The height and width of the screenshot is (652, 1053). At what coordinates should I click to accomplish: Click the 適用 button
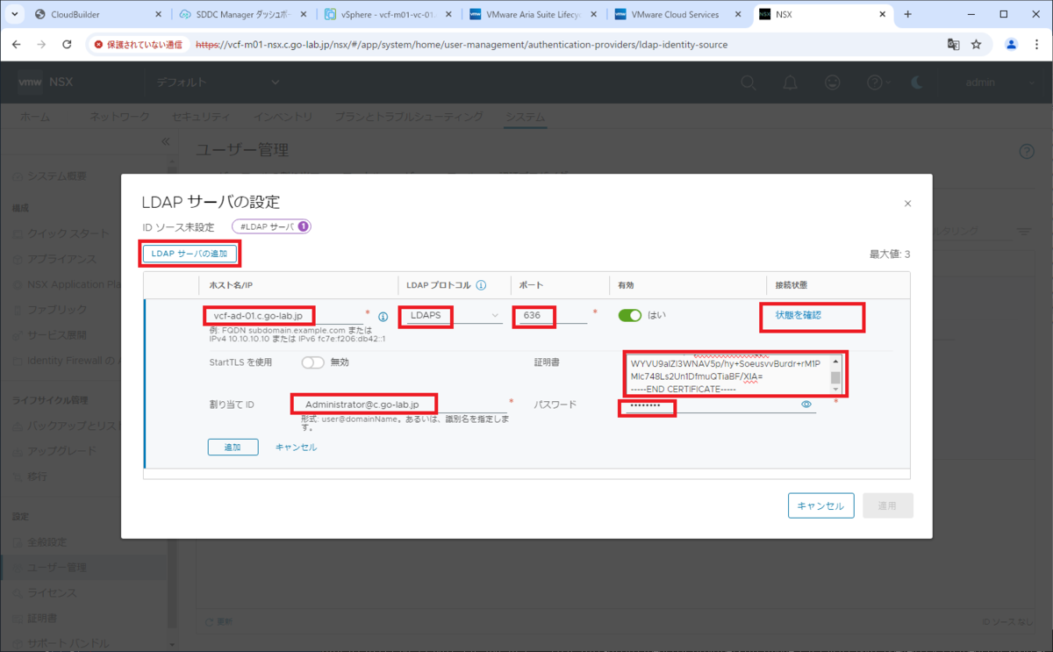click(888, 505)
